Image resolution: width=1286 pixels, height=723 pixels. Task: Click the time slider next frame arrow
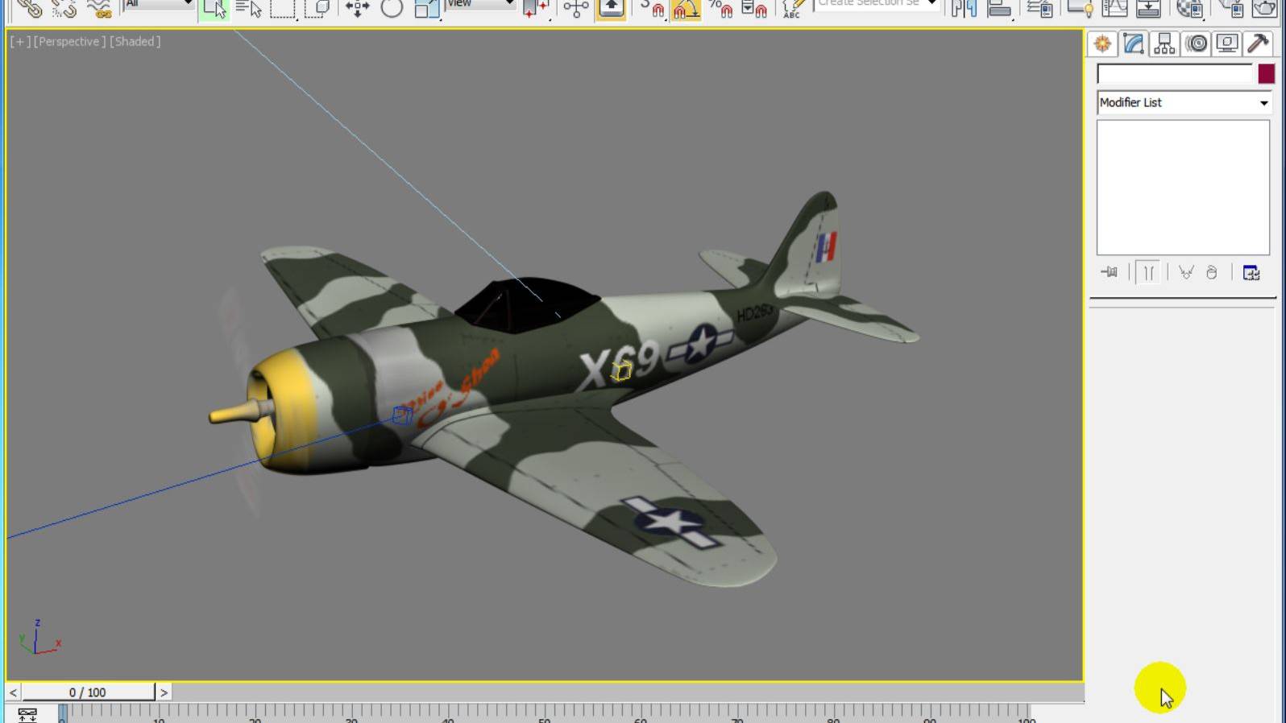pyautogui.click(x=164, y=692)
